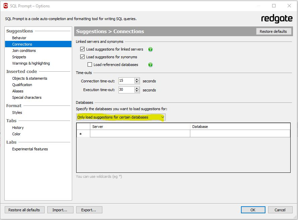Select Special characters in the sidebar
The image size is (298, 220).
point(27,97)
